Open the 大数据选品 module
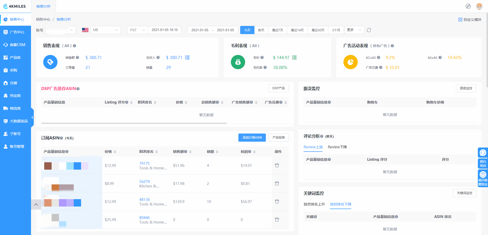488x235 pixels. [17, 121]
